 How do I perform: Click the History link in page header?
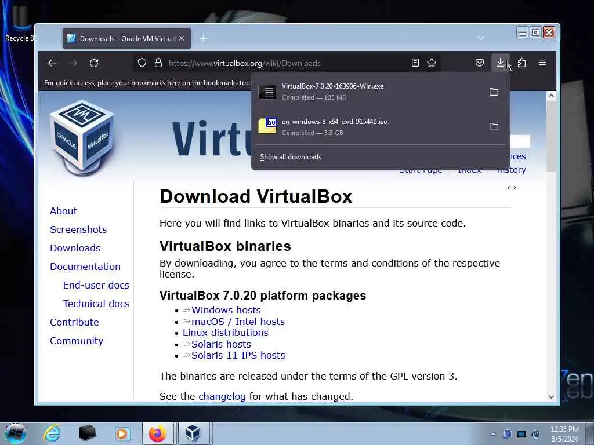[x=512, y=170]
